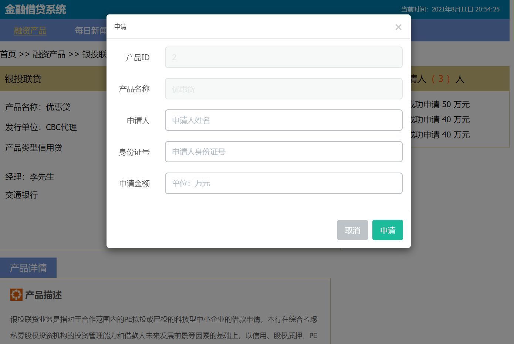
Task: Click the 银投联贷 heading
Action: (23, 79)
